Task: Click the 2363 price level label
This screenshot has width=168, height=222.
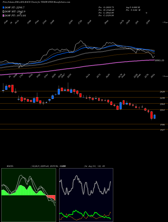Action: 162,104
